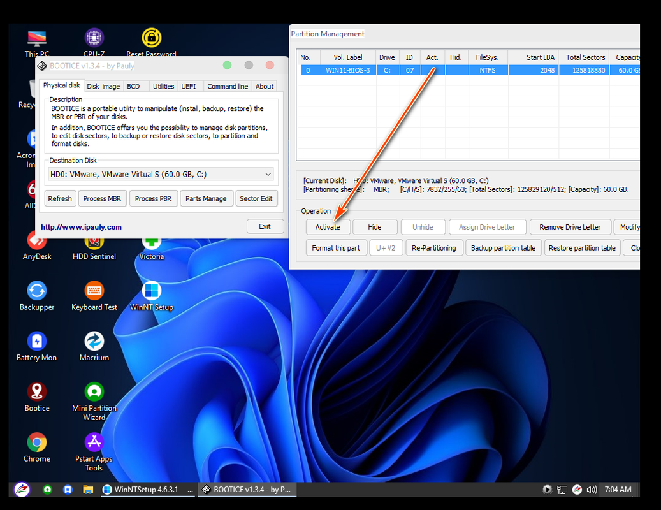The height and width of the screenshot is (510, 661).
Task: Open the BCD tab
Action: click(133, 87)
